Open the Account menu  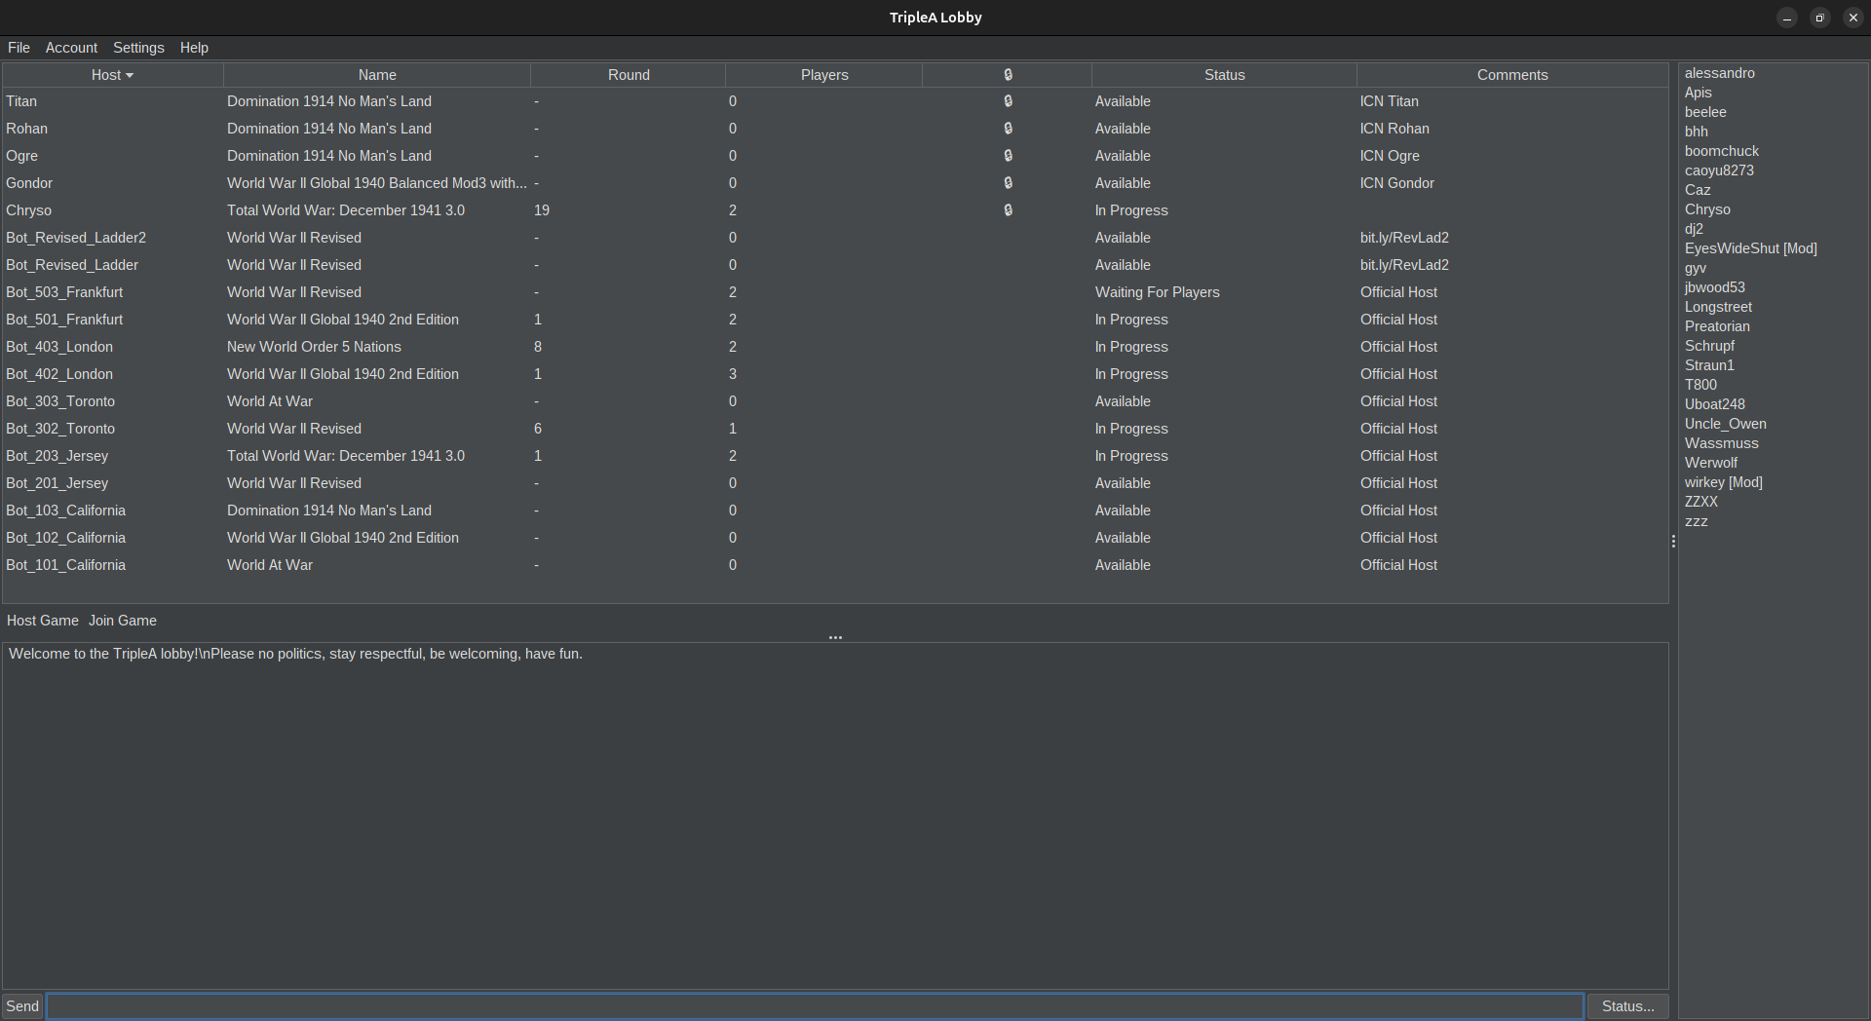71,48
